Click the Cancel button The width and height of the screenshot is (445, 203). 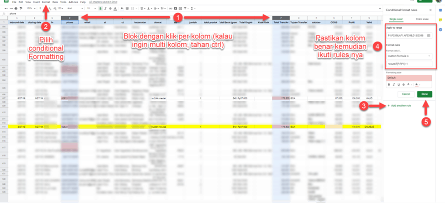[406, 94]
